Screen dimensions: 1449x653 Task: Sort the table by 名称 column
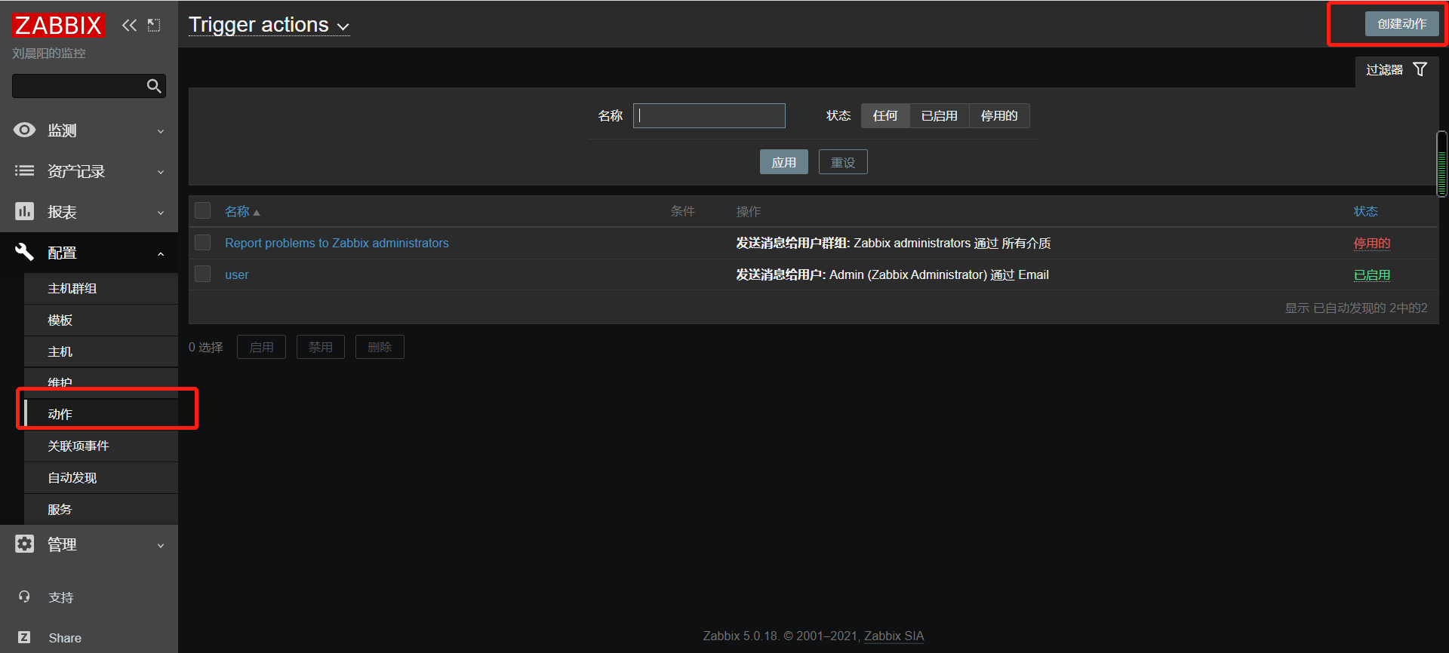(x=237, y=211)
